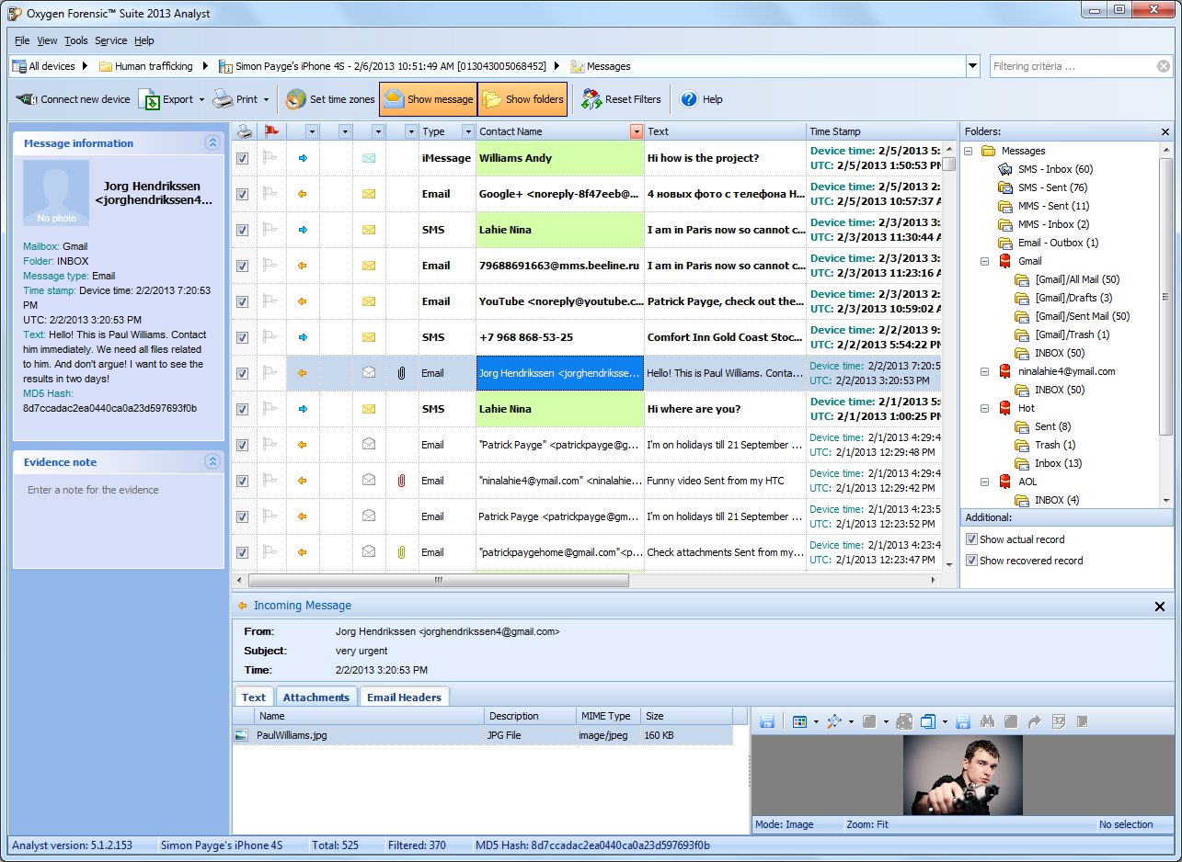The image size is (1182, 862).
Task: Click the paperclip icon in the Jorg Hendrikssen row
Action: 401,373
